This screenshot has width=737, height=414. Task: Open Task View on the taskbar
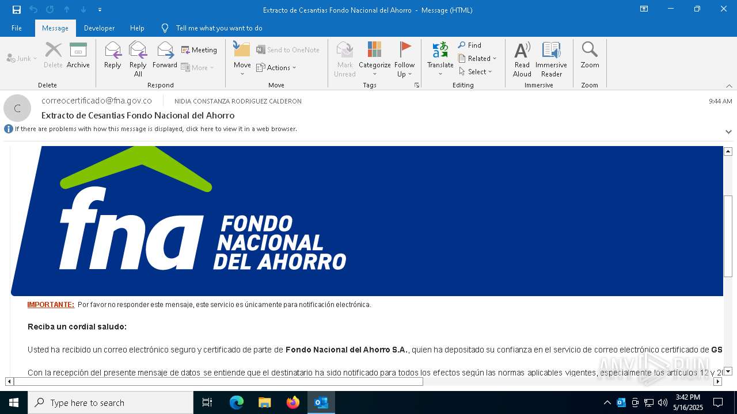click(207, 402)
